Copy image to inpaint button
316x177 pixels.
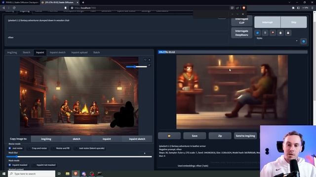(107, 139)
